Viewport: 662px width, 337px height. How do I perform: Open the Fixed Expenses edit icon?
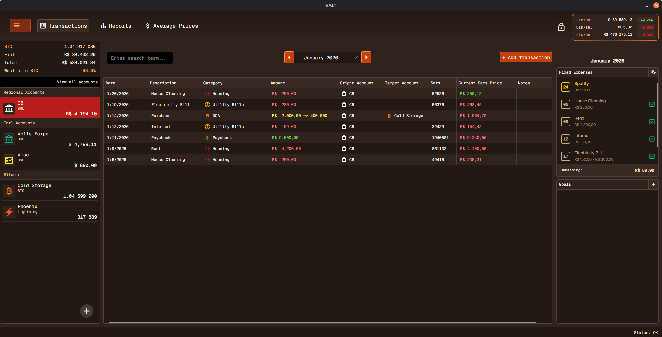[653, 72]
